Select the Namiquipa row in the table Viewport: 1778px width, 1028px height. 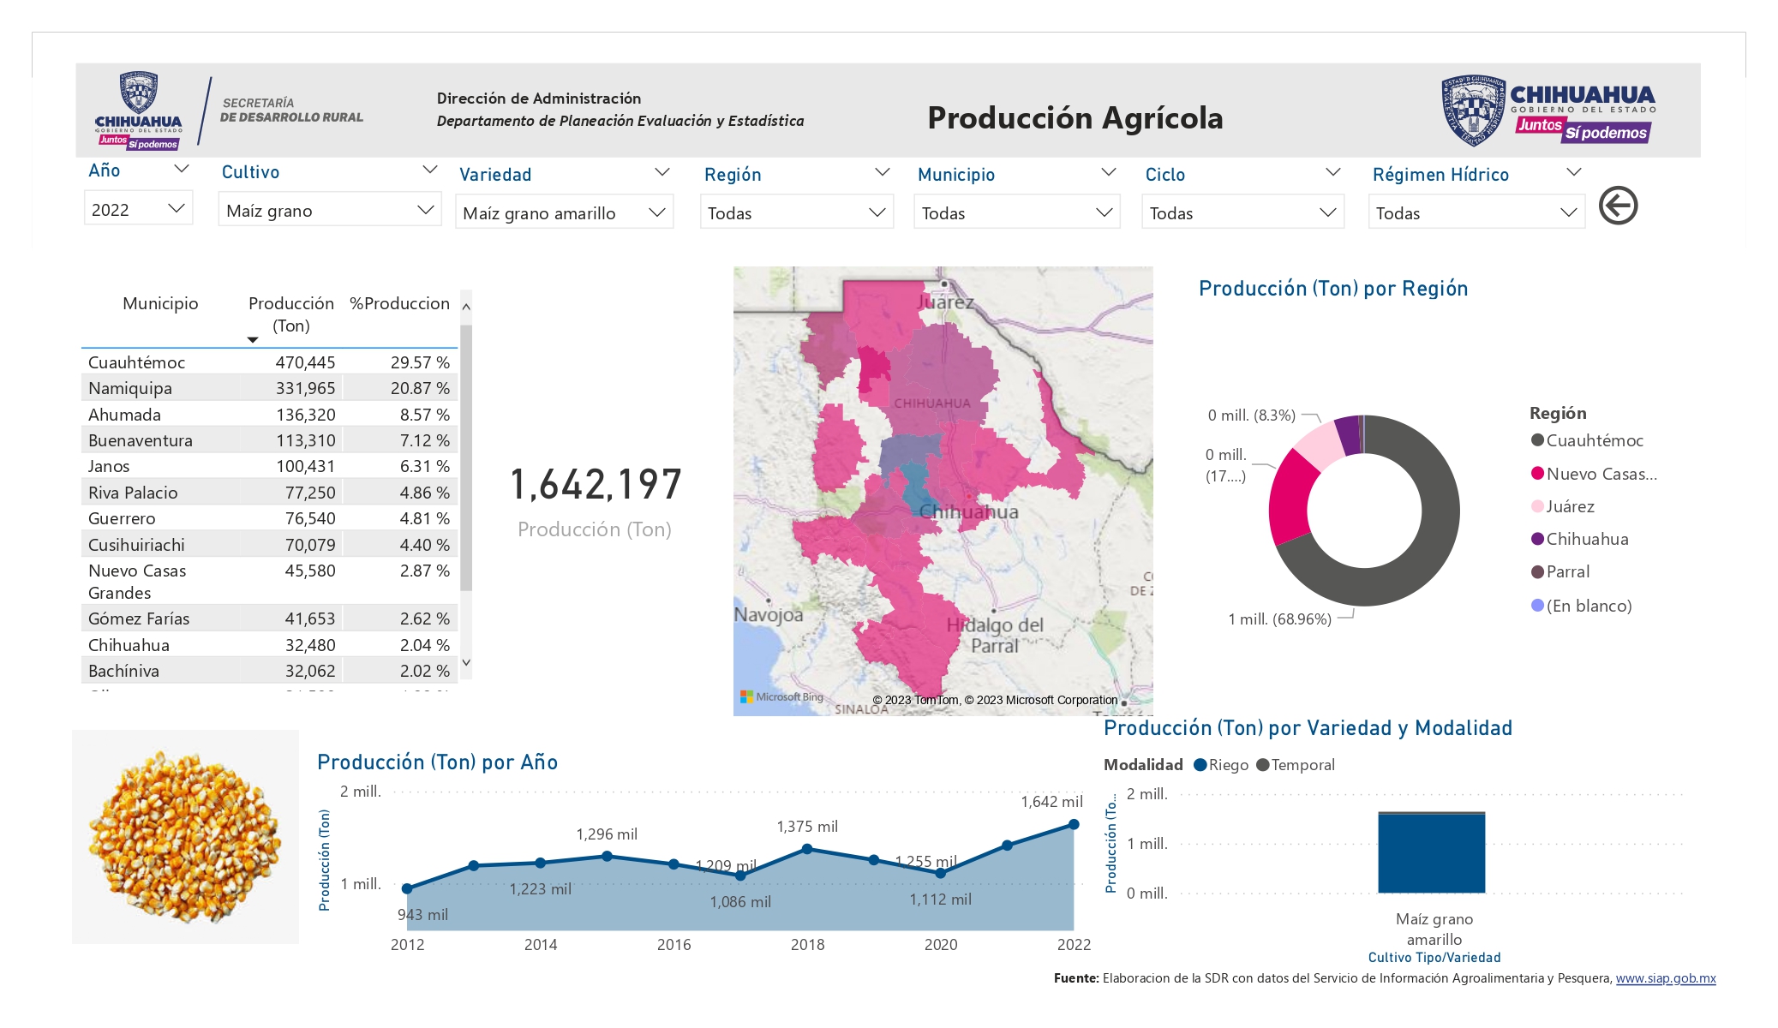tap(270, 388)
